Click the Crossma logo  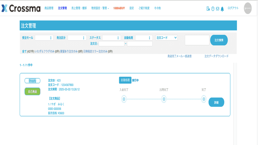click(x=21, y=8)
